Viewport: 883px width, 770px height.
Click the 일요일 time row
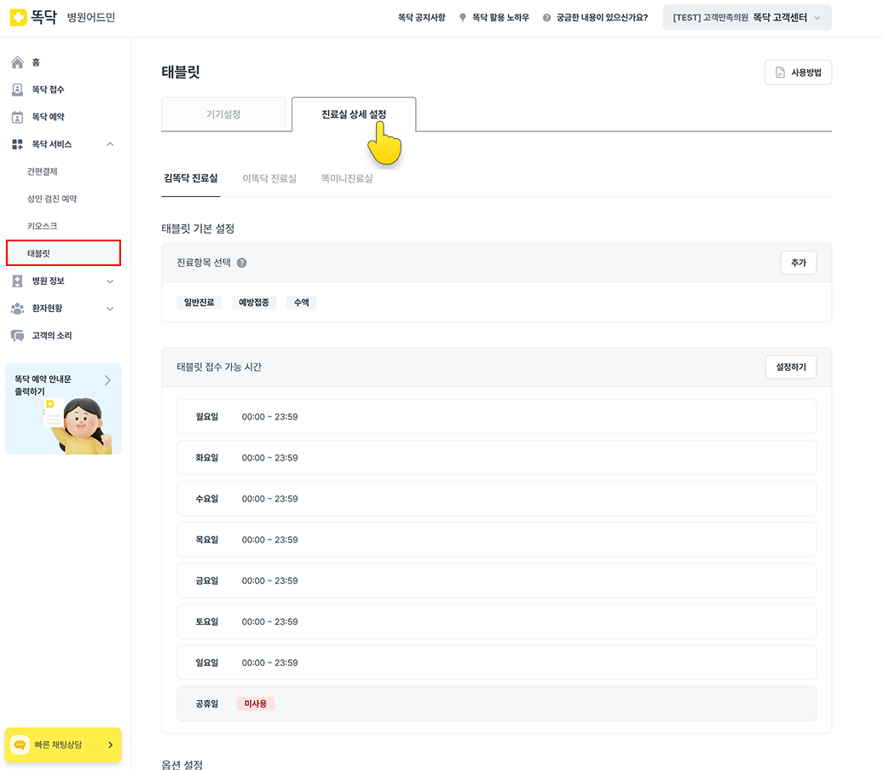[496, 663]
